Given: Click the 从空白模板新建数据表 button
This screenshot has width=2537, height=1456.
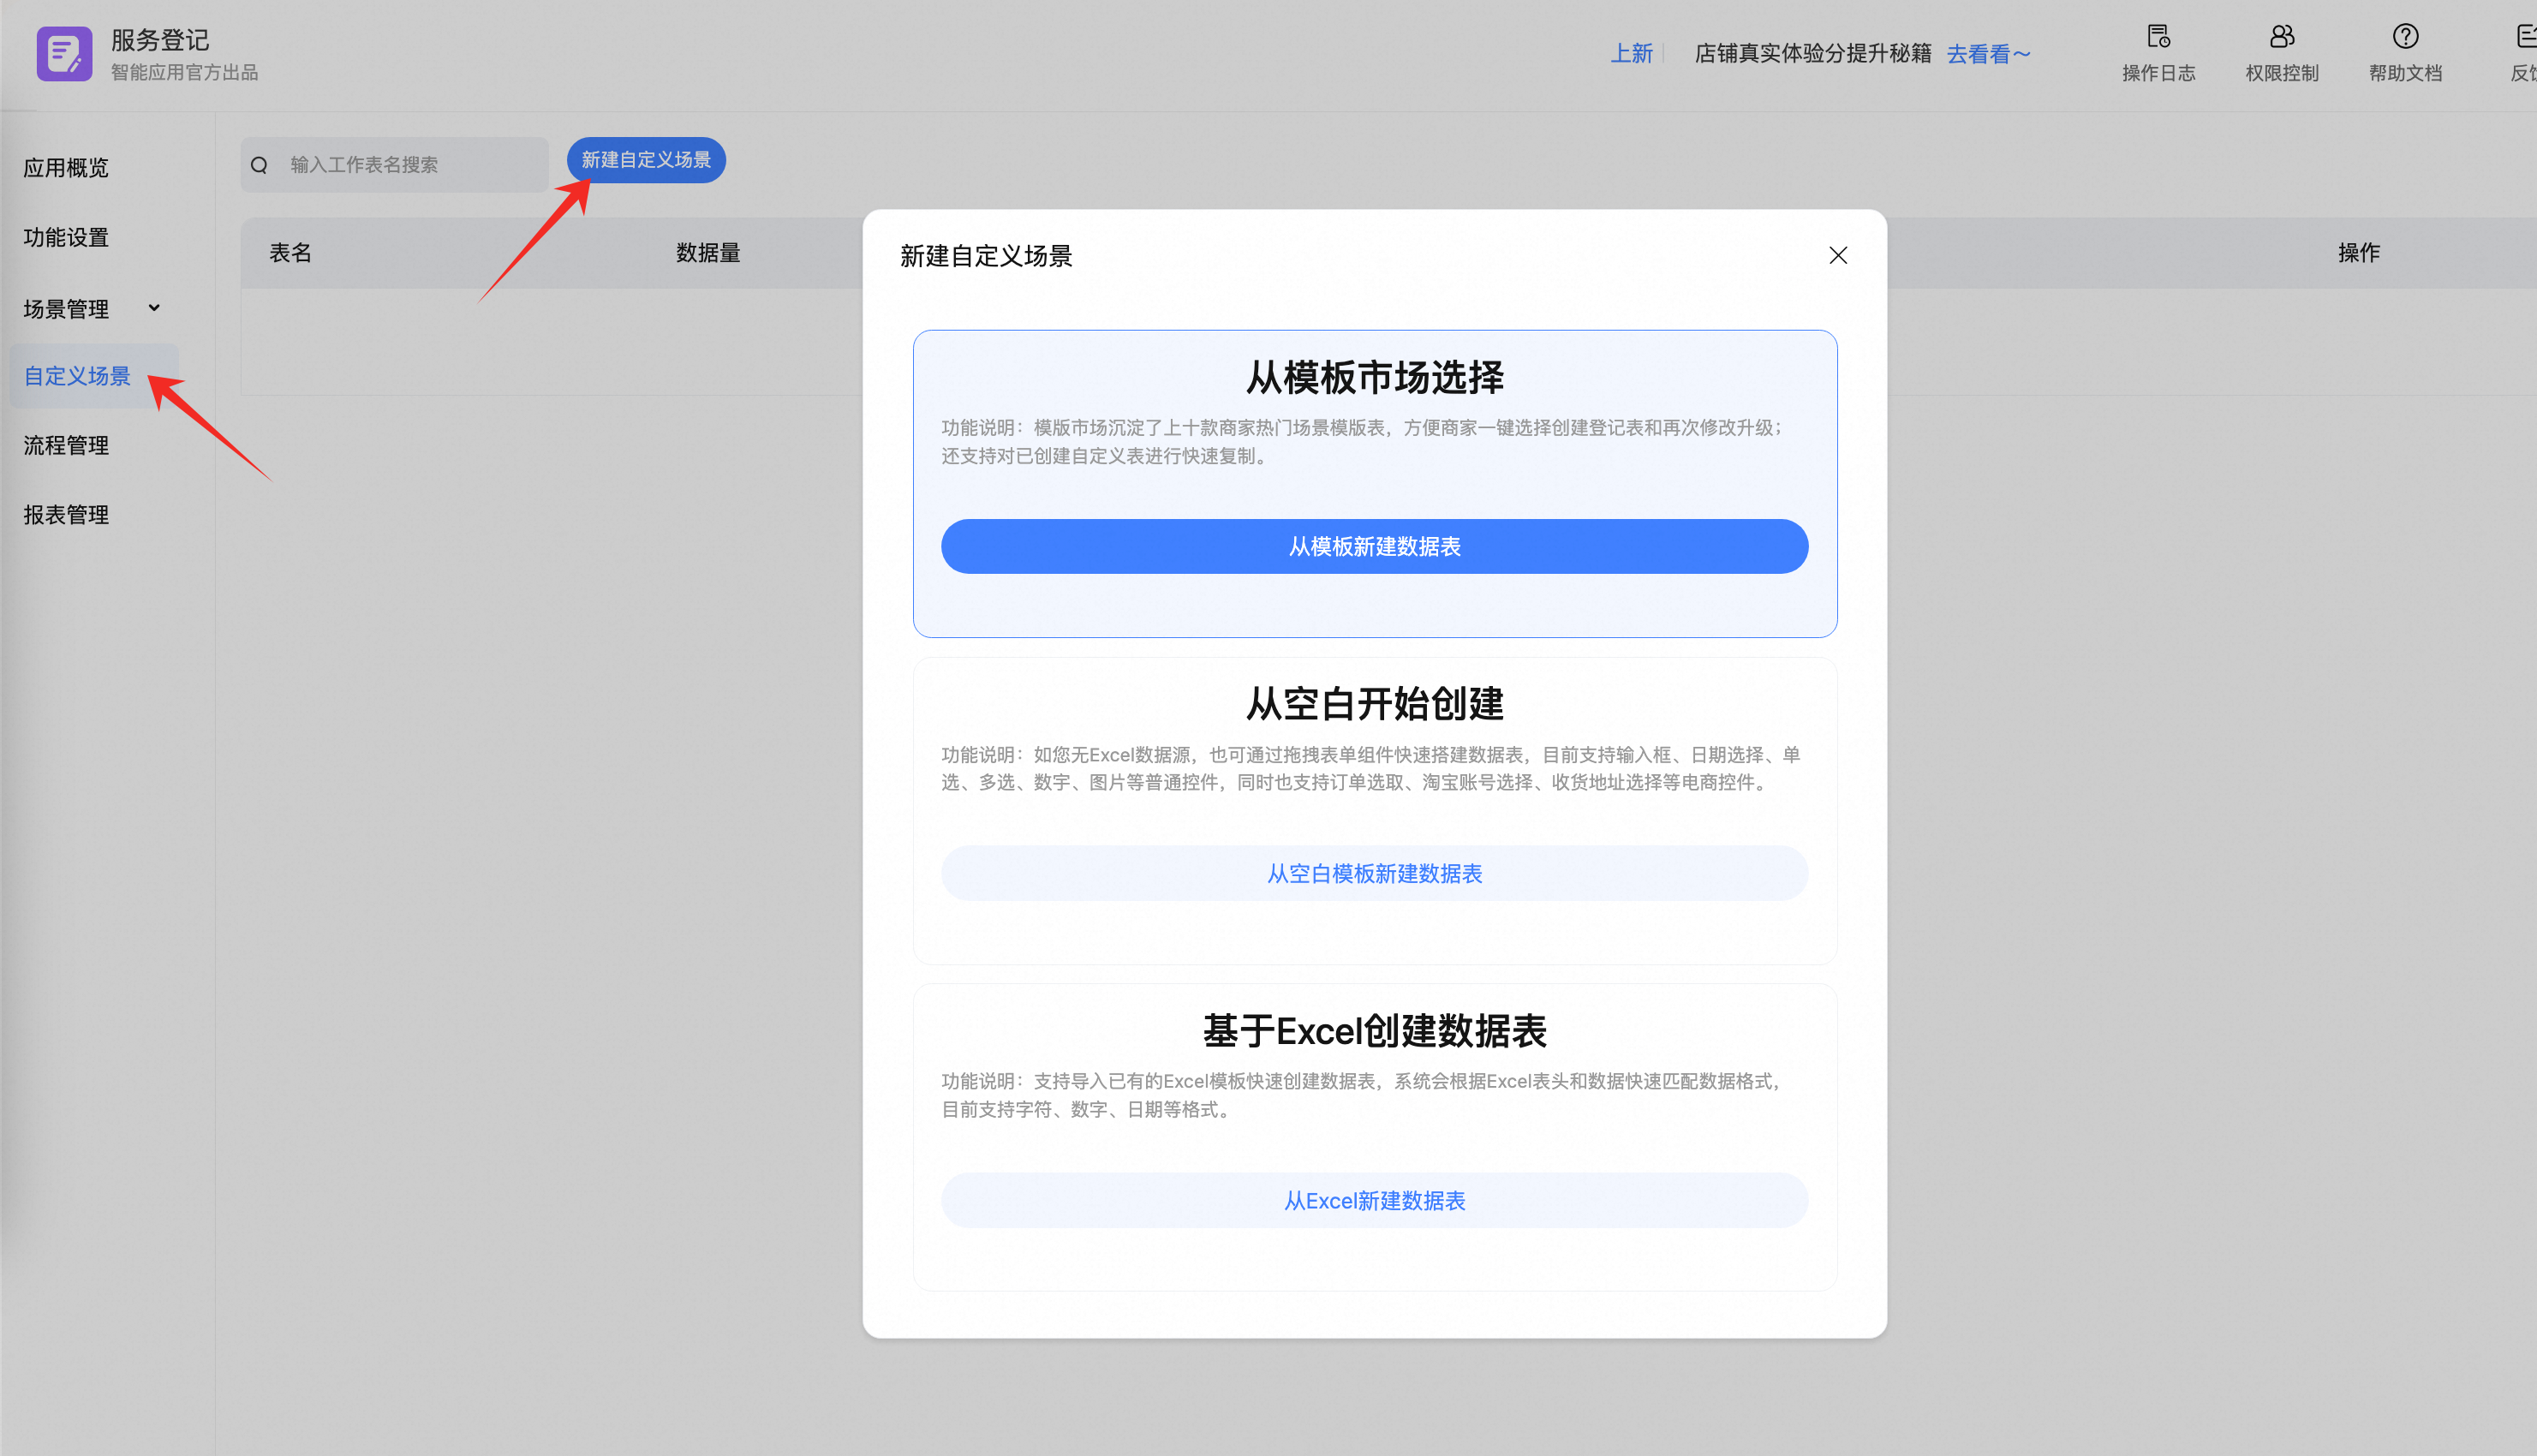Looking at the screenshot, I should tap(1374, 873).
